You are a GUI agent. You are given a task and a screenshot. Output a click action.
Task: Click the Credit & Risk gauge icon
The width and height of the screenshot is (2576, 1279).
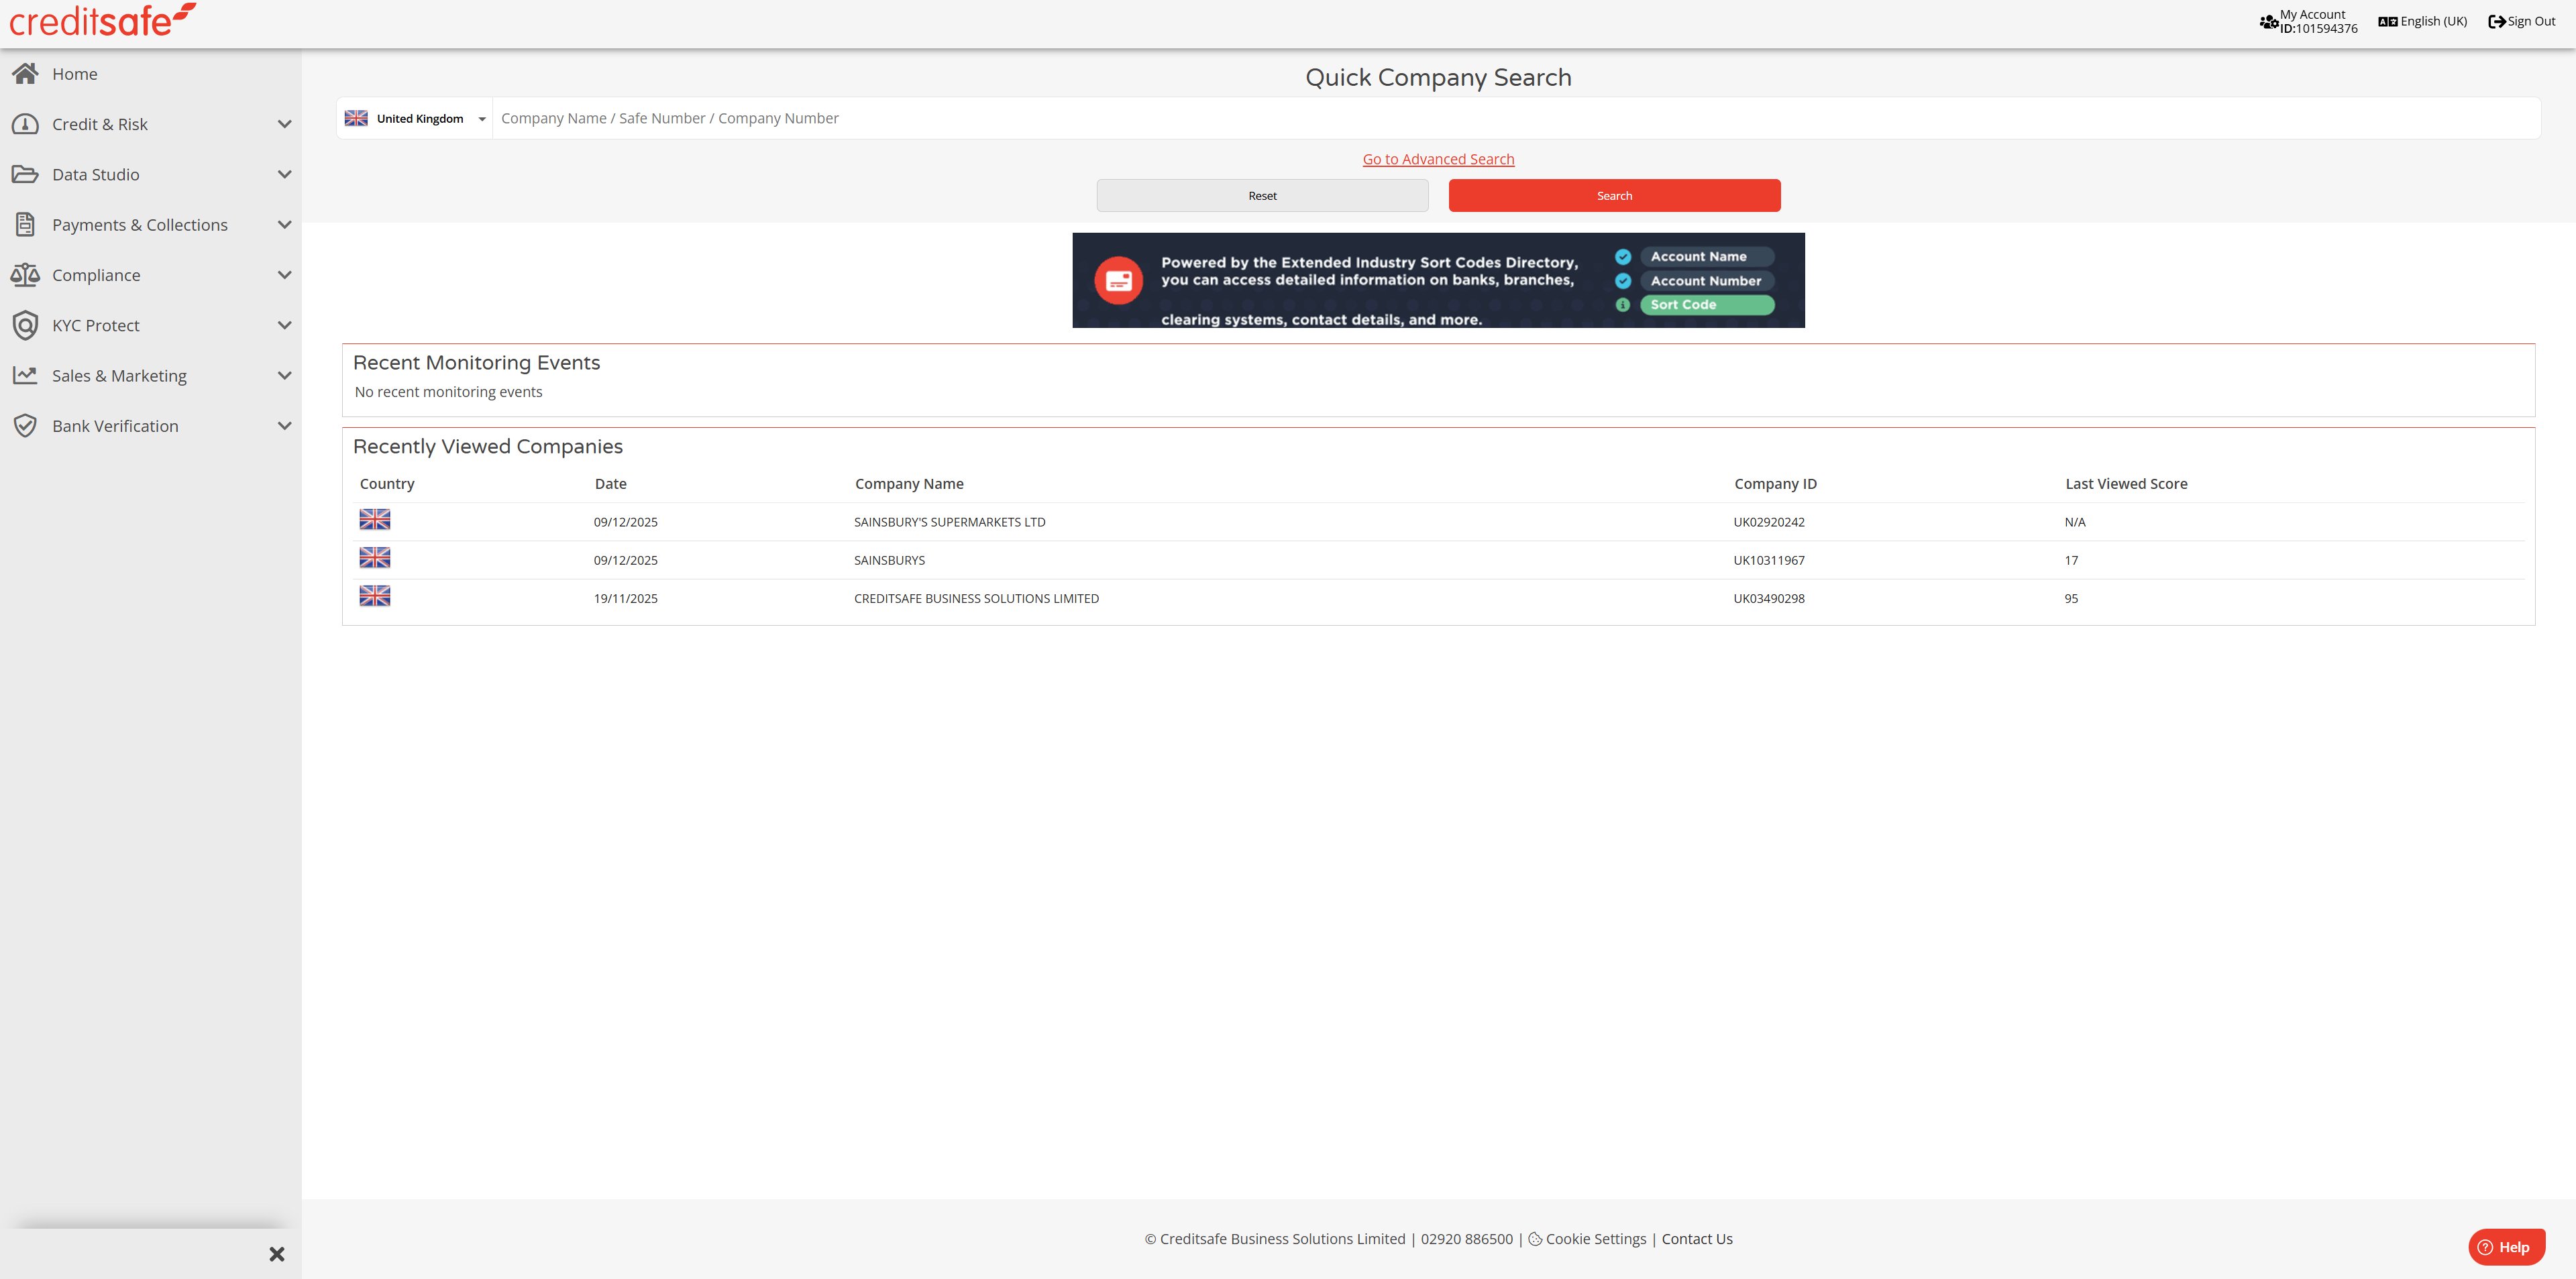(x=25, y=124)
